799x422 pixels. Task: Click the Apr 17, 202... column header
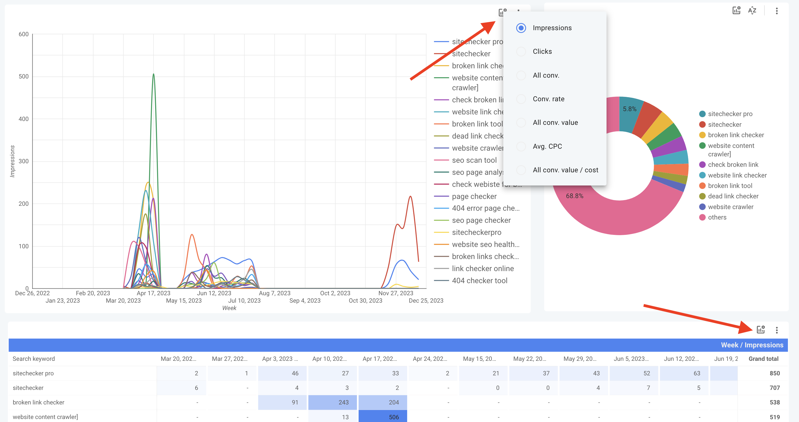point(380,359)
